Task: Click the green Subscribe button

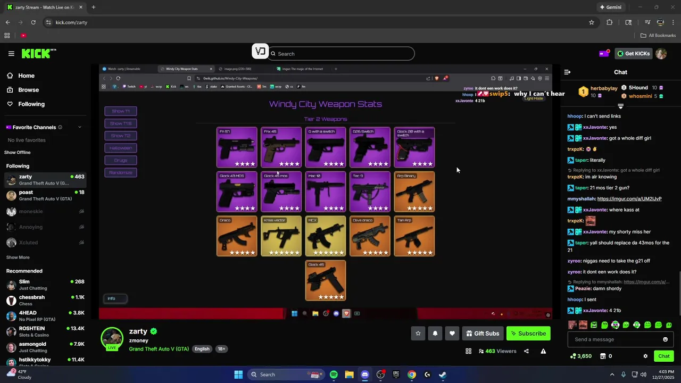Action: pos(528,334)
